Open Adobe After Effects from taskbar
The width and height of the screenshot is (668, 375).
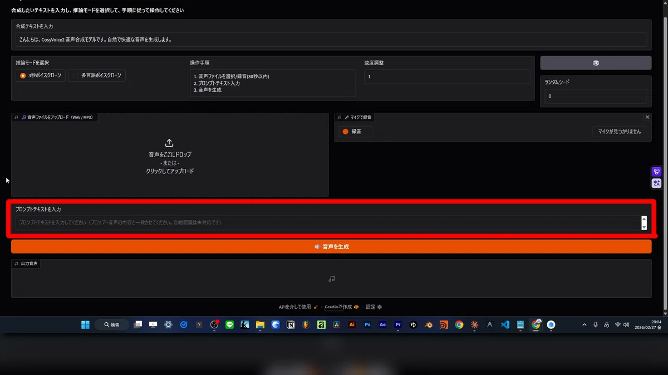pos(382,325)
